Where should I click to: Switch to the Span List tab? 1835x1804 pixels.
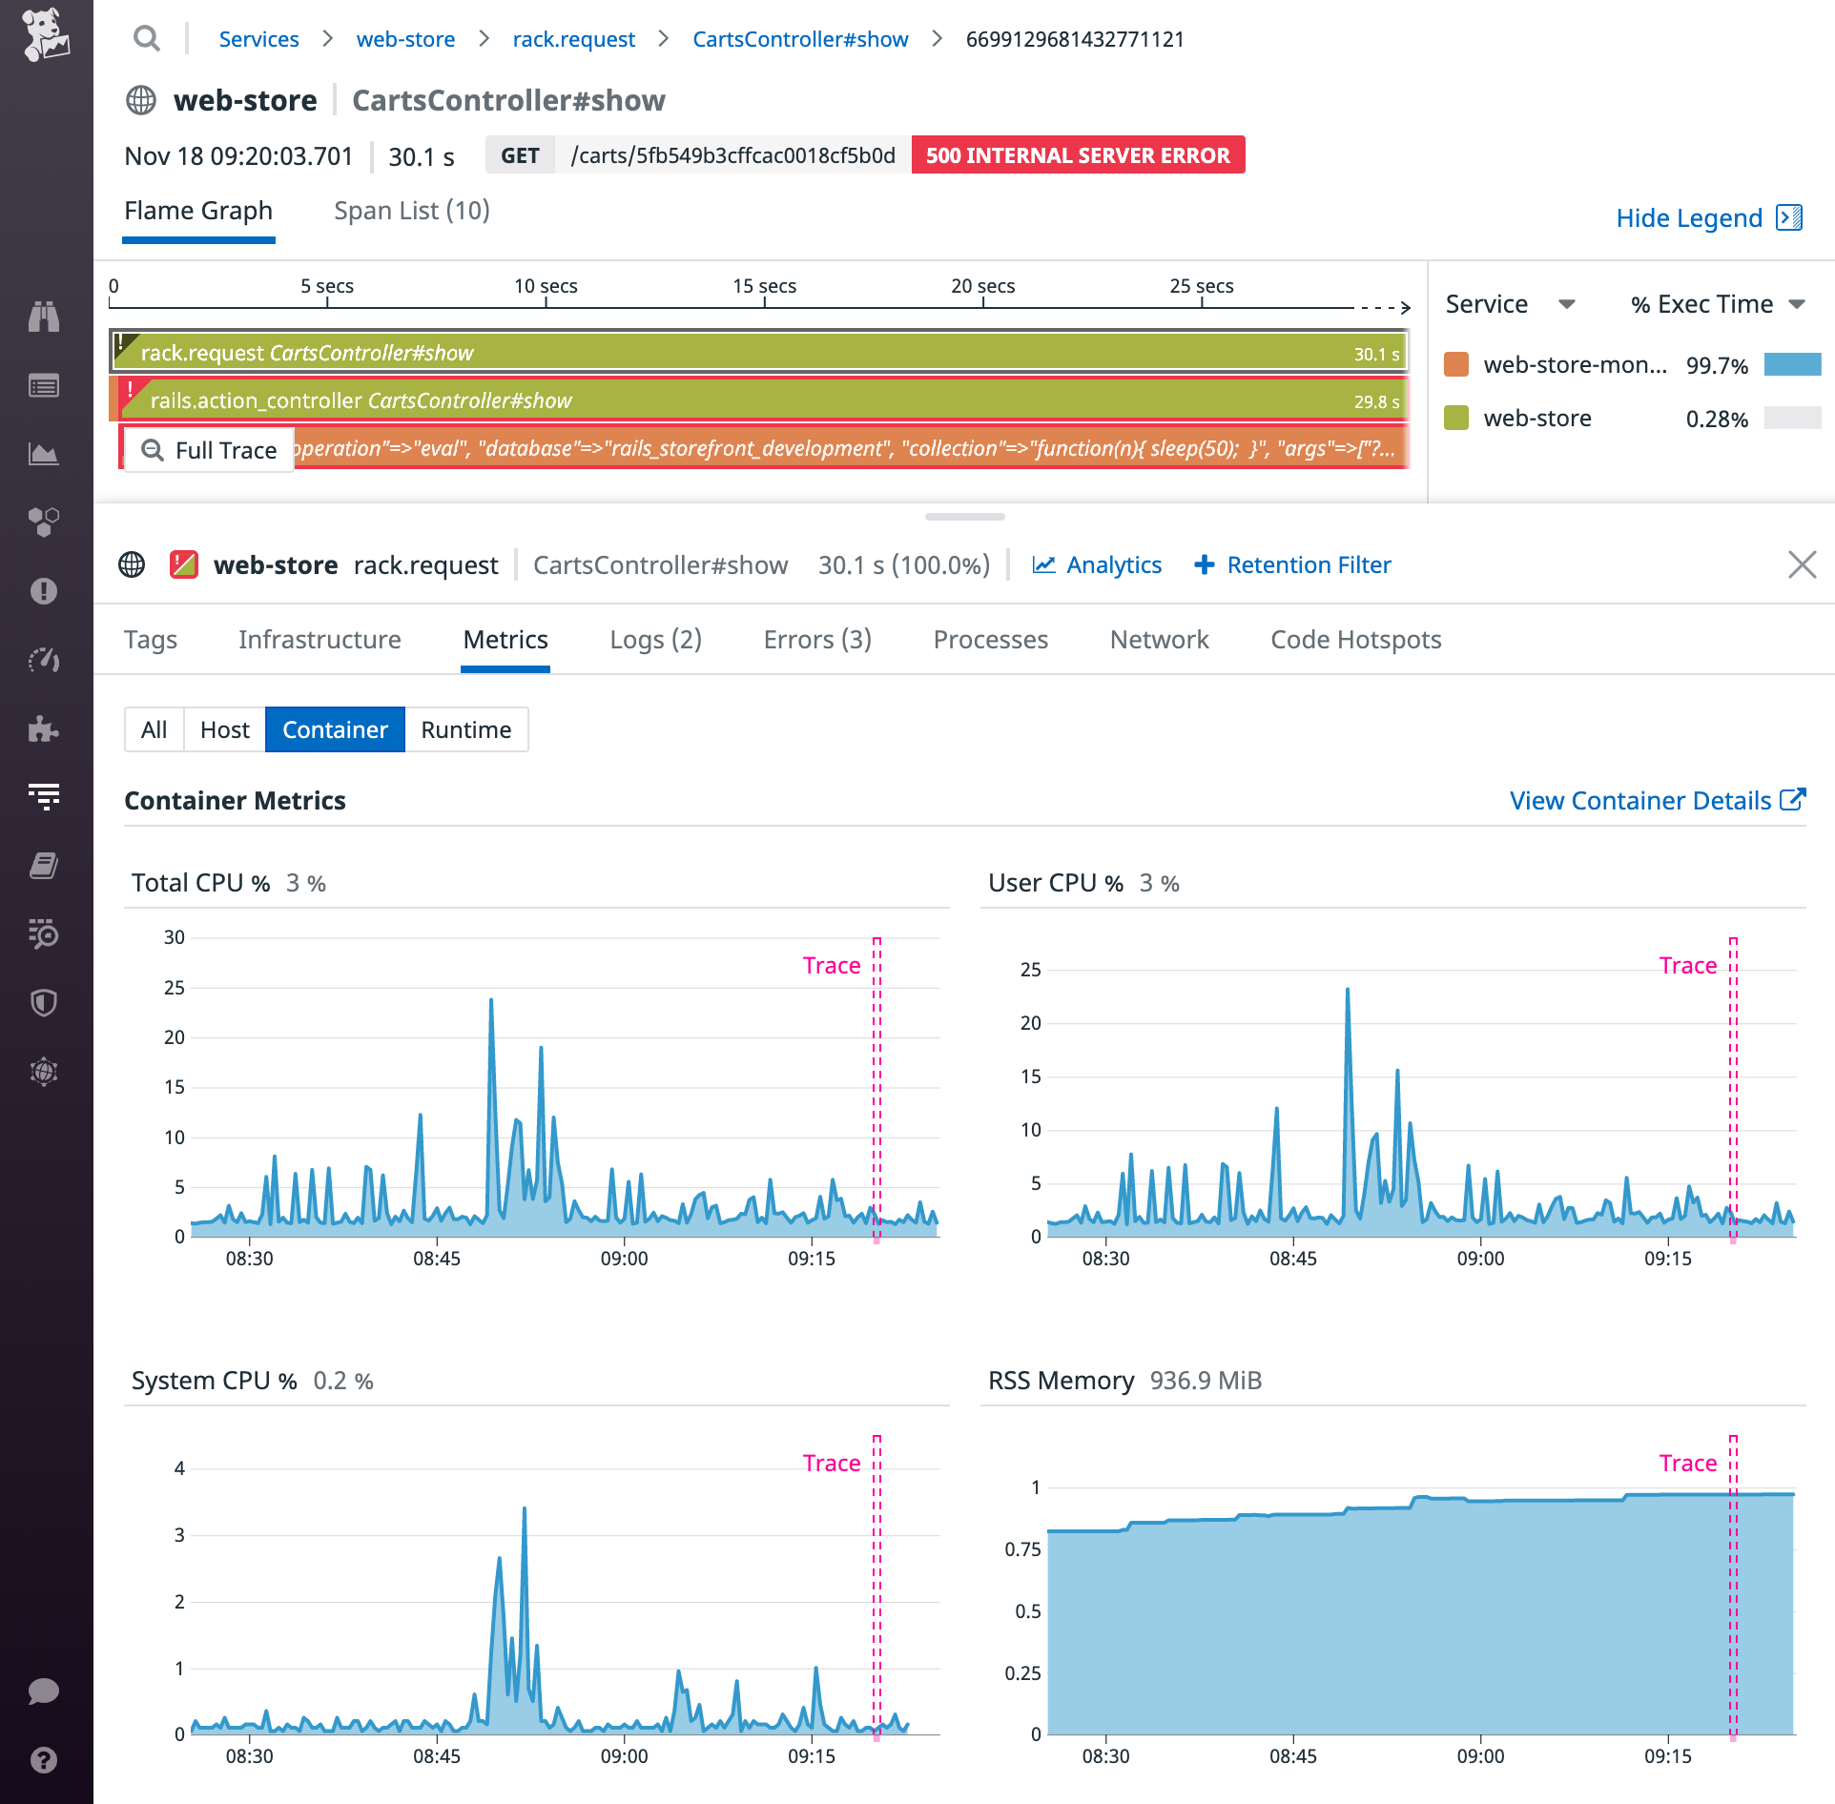[x=411, y=210]
